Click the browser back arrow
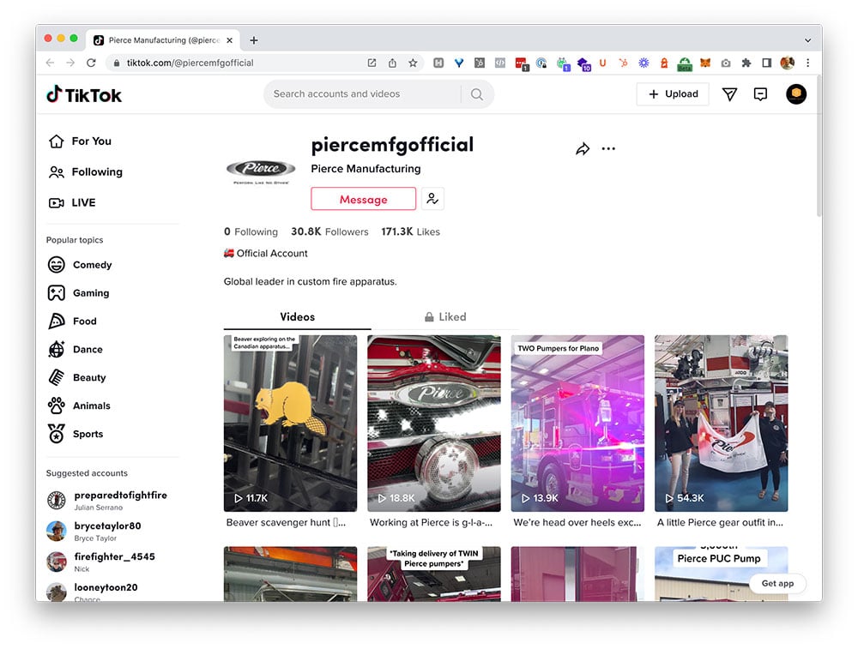This screenshot has height=649, width=858. click(x=51, y=63)
